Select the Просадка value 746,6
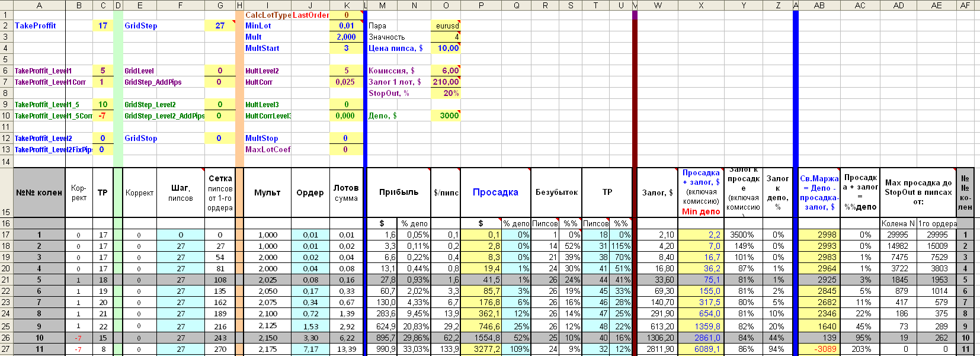Image resolution: width=980 pixels, height=356 pixels. (481, 326)
